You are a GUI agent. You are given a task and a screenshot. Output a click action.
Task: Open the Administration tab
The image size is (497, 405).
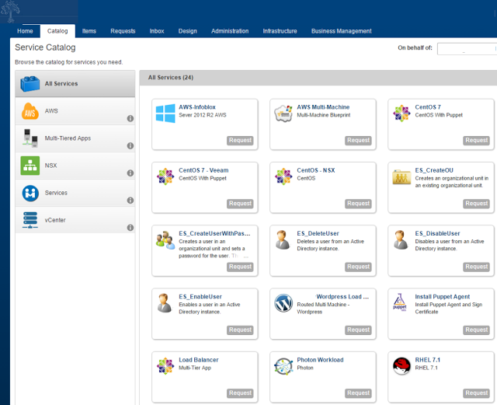[230, 31]
